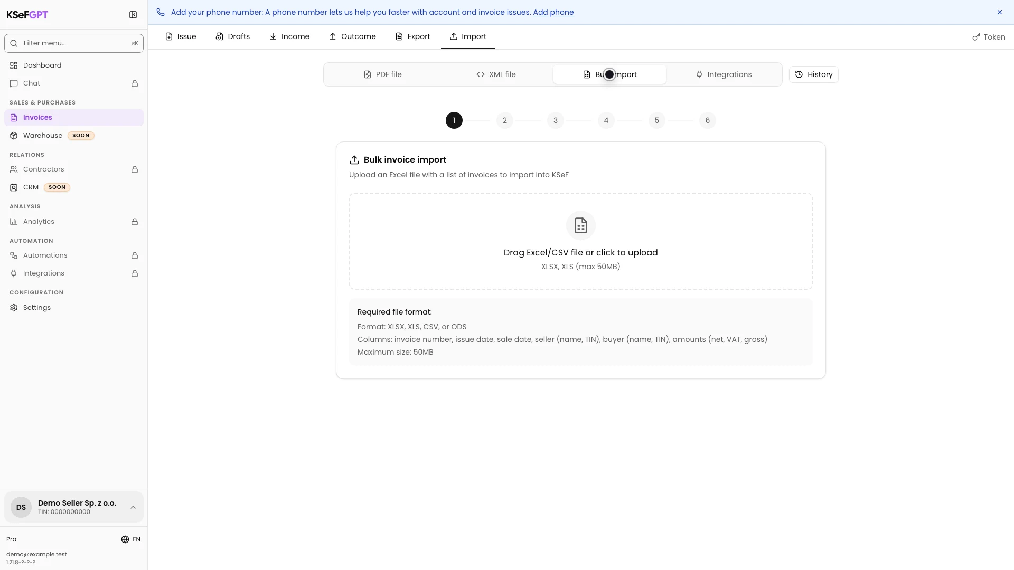This screenshot has width=1014, height=570.
Task: Open Dashboard from the sidebar
Action: tap(74, 65)
